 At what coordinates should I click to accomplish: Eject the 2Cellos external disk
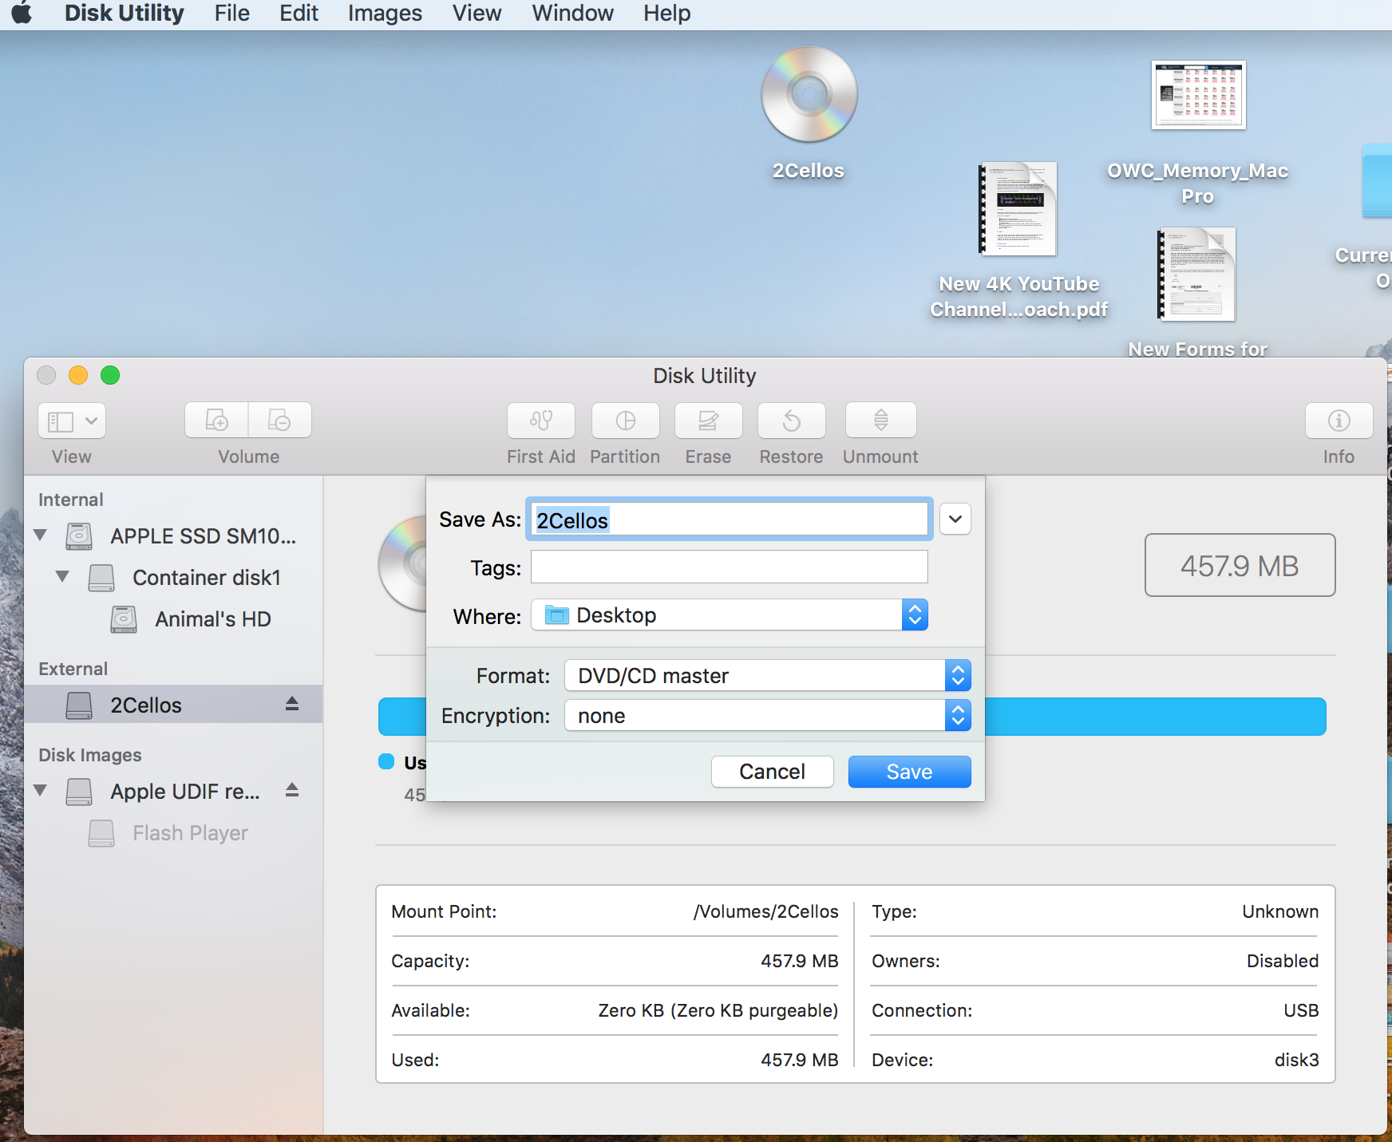pyautogui.click(x=292, y=704)
